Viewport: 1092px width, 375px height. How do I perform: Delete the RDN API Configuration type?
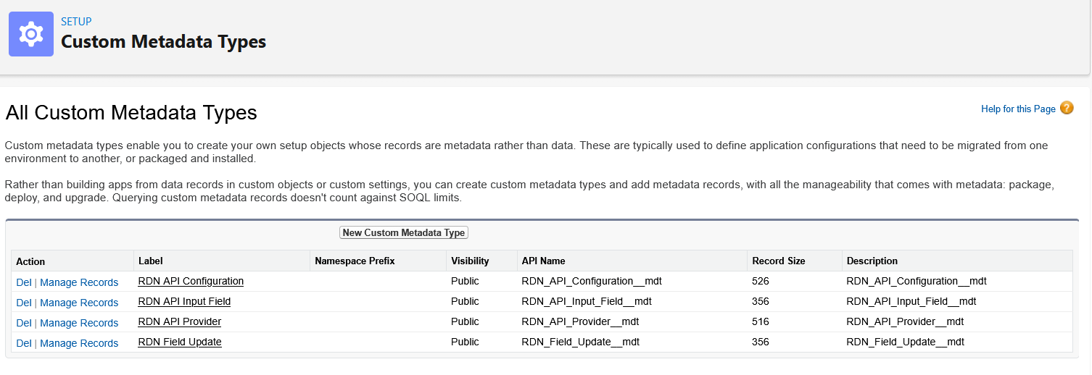[x=24, y=282]
